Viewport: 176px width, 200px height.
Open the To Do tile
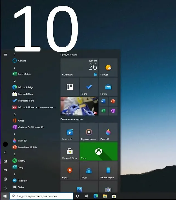click(x=89, y=87)
